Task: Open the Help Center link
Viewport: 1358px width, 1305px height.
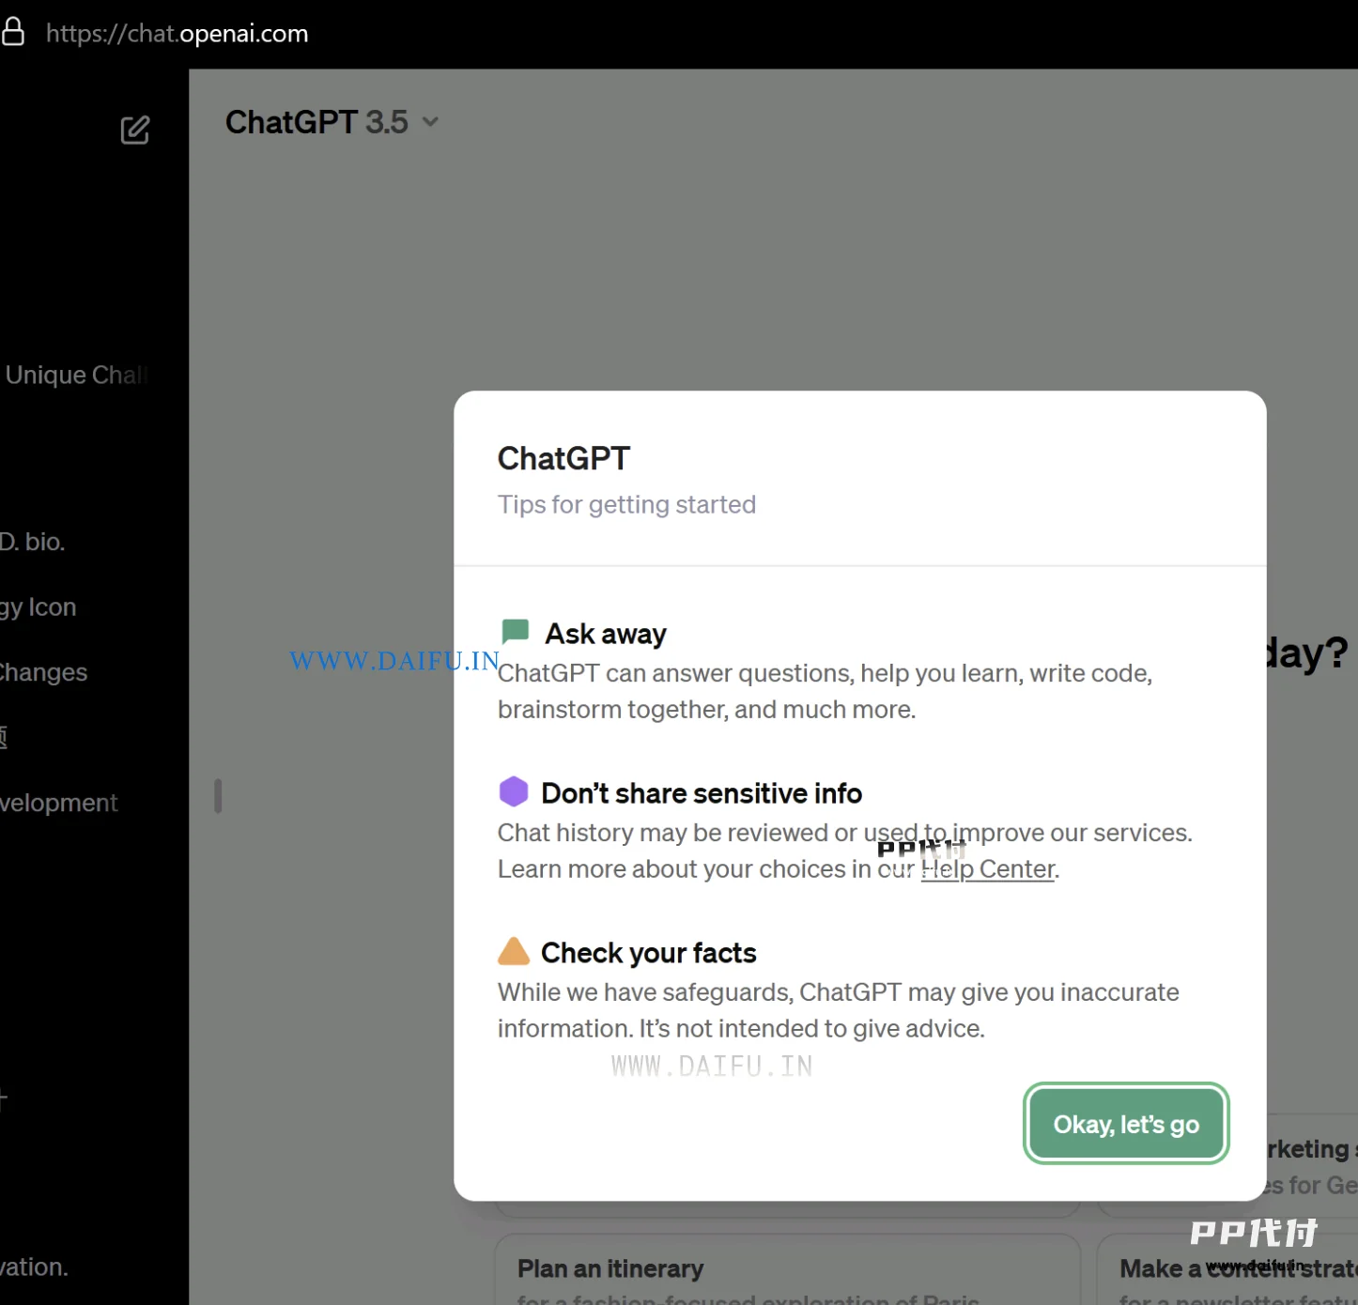Action: [988, 869]
